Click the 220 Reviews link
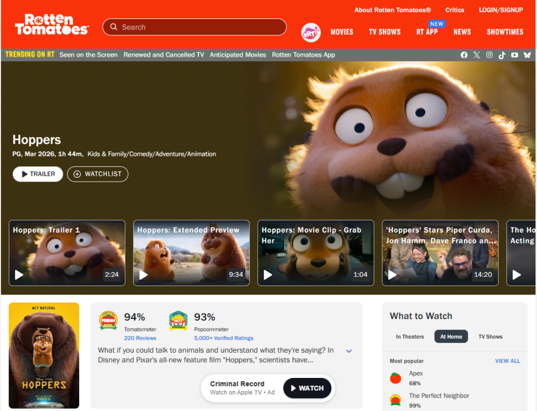537x411 pixels. click(x=140, y=338)
